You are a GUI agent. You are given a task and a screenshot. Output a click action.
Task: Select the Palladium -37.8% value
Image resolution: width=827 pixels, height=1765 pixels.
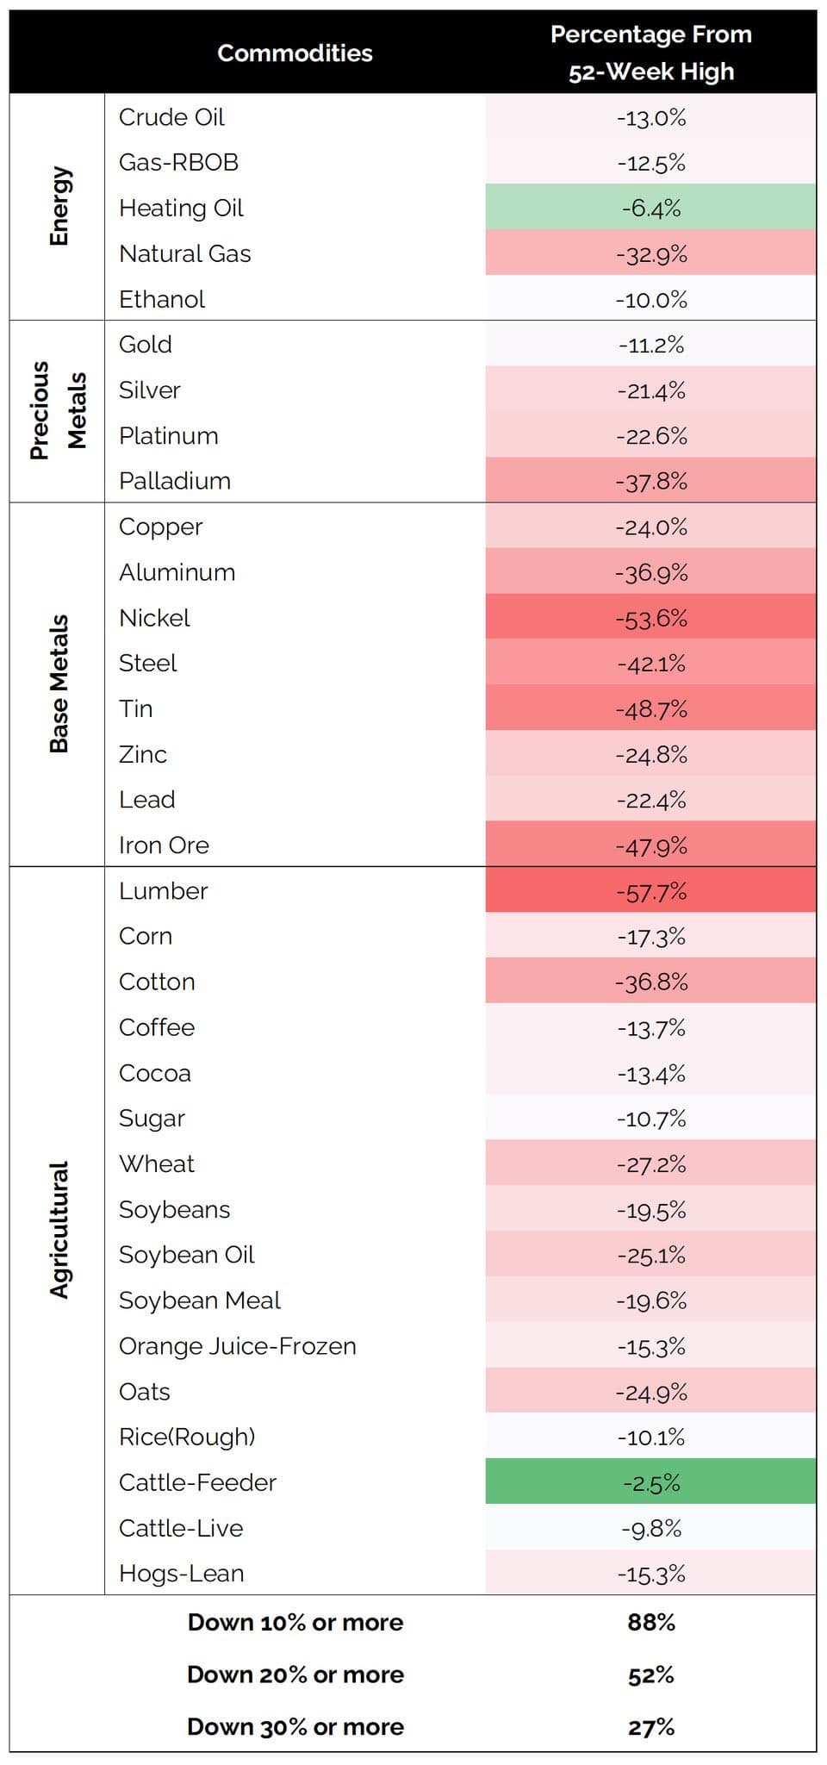(x=651, y=481)
